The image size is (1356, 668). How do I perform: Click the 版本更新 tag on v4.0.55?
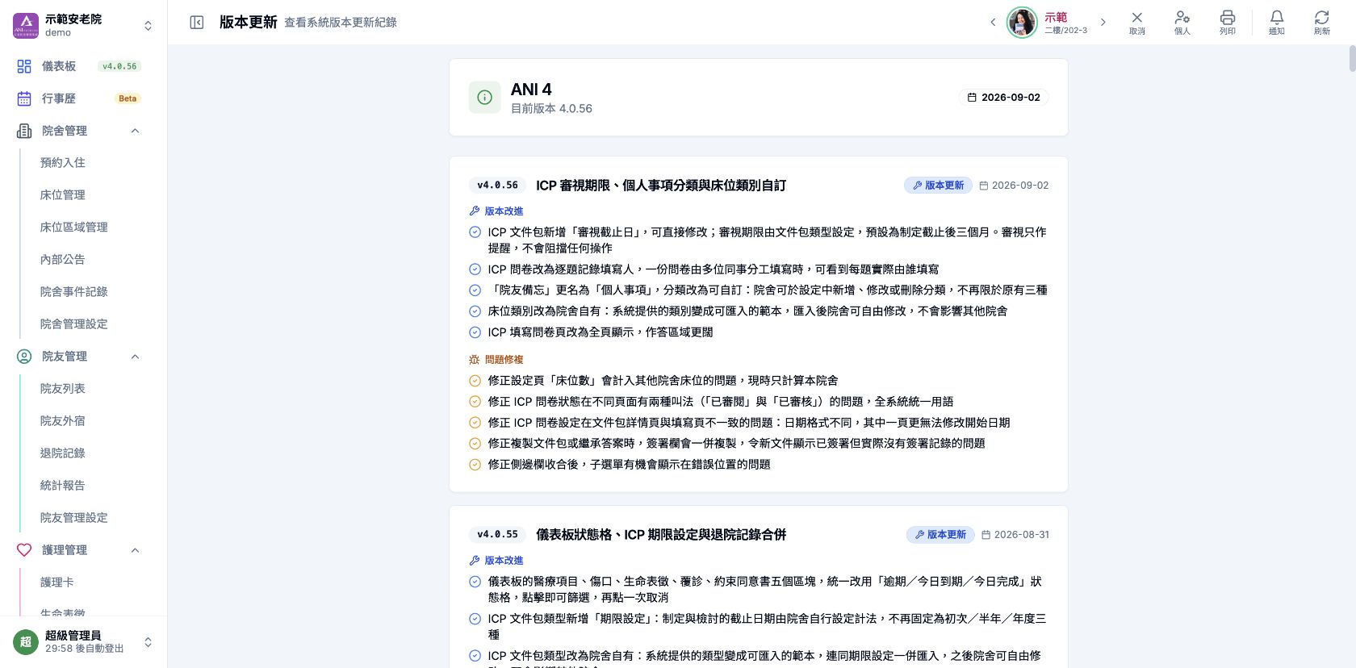(x=940, y=535)
